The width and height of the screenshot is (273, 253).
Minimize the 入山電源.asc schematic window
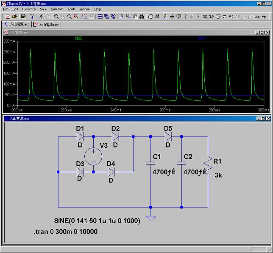tap(259, 118)
